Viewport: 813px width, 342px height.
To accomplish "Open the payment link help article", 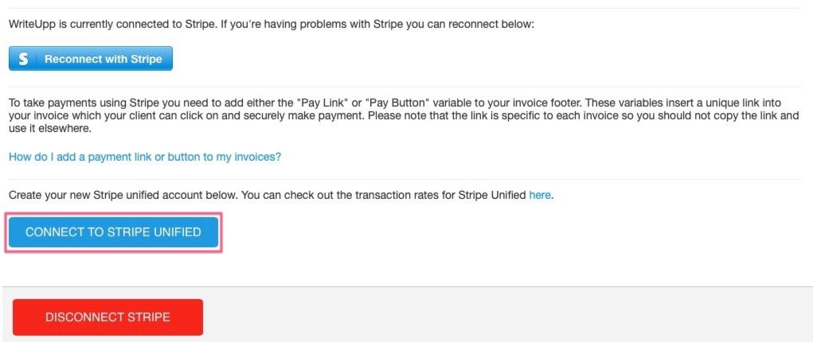I will 144,157.
